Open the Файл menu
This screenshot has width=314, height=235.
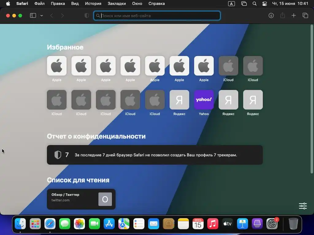click(40, 4)
